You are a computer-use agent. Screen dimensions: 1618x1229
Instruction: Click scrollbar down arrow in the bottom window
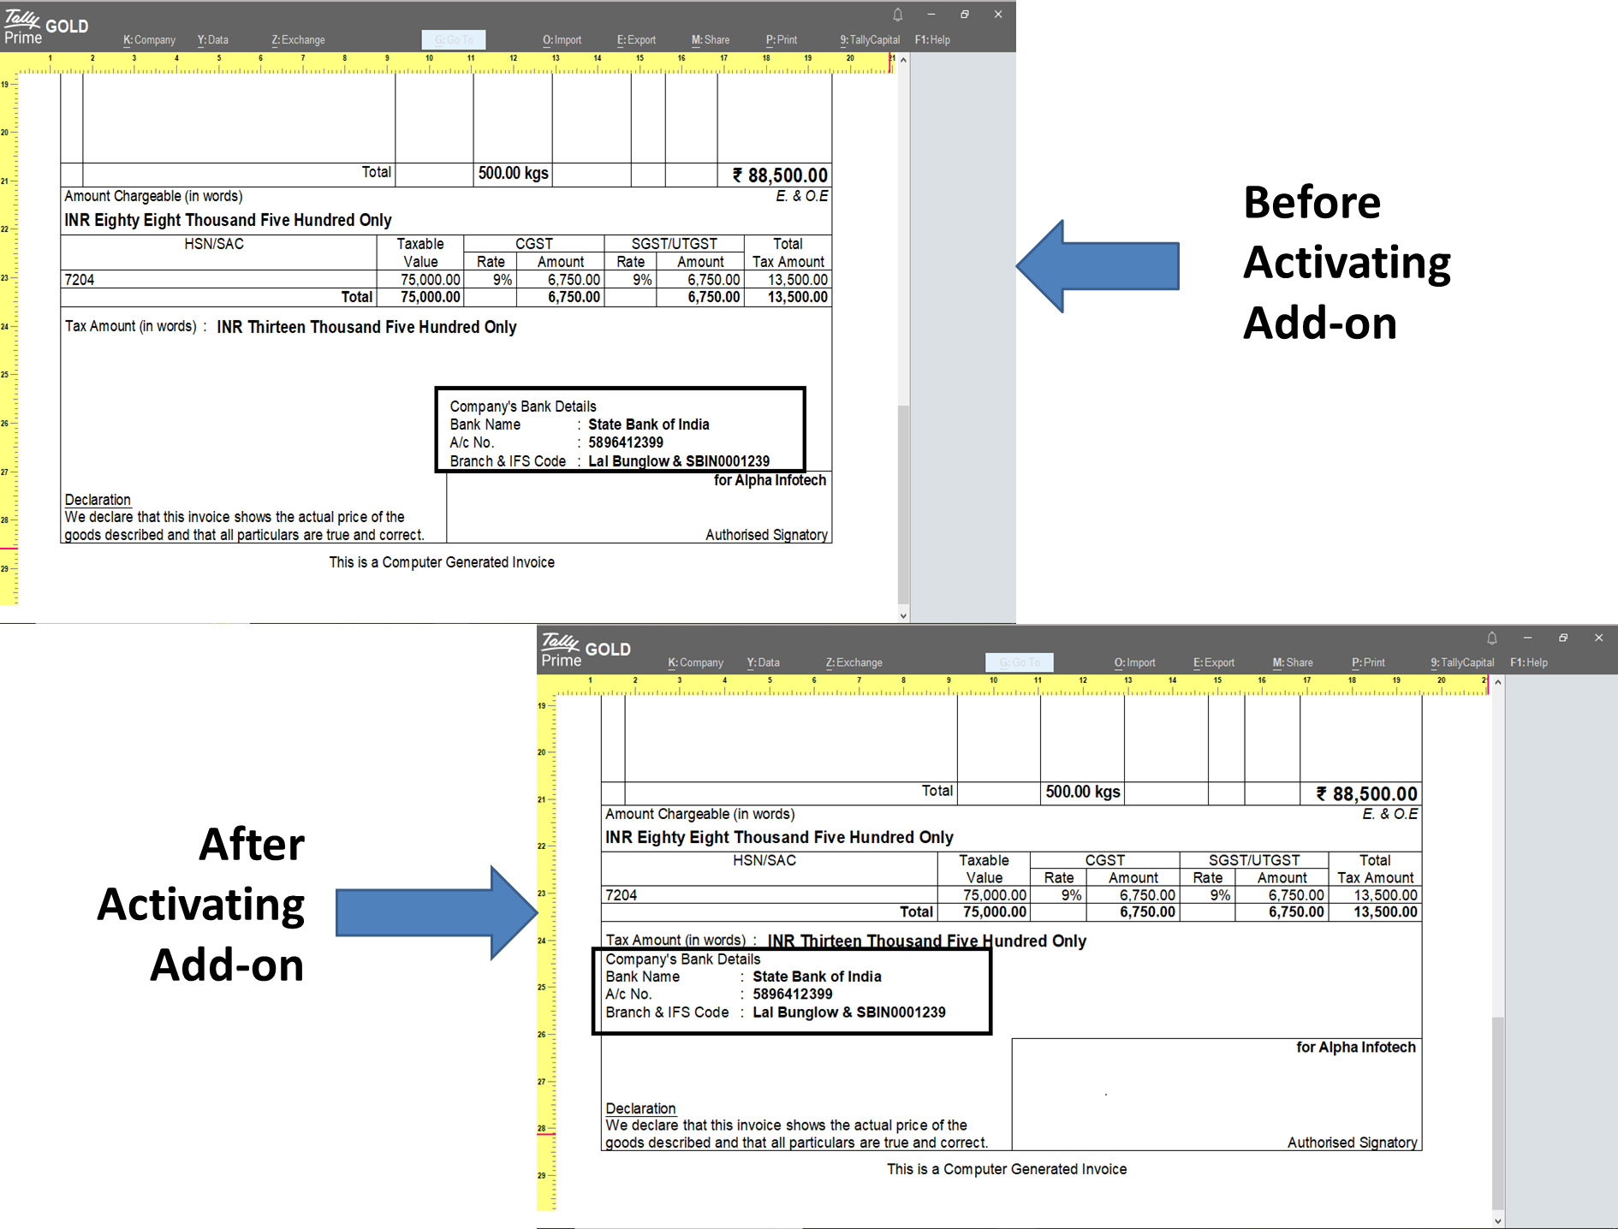1498,1221
